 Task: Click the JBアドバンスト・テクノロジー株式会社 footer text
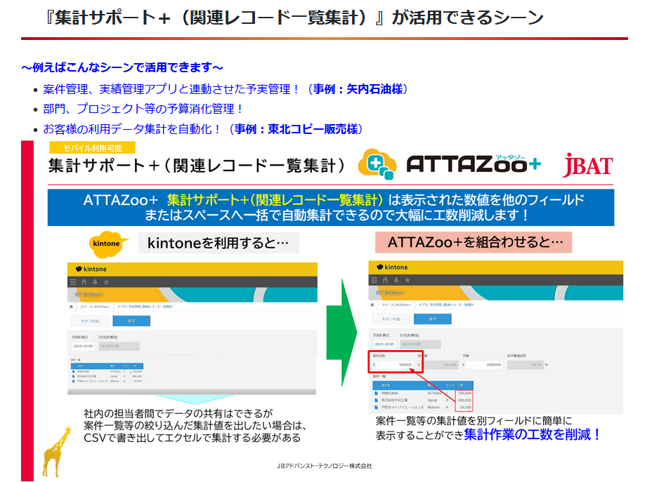[324, 466]
